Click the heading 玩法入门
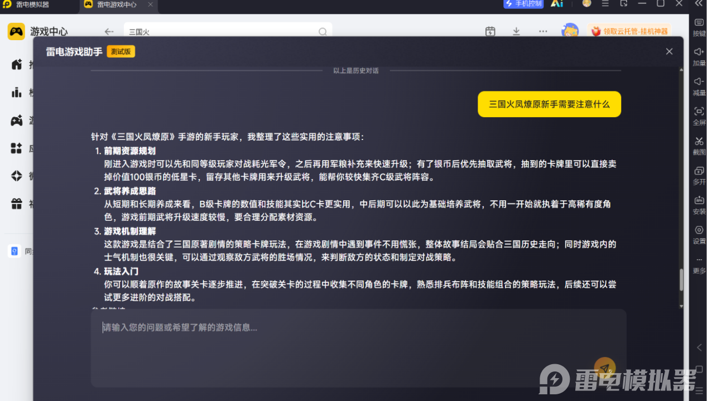 coord(121,271)
